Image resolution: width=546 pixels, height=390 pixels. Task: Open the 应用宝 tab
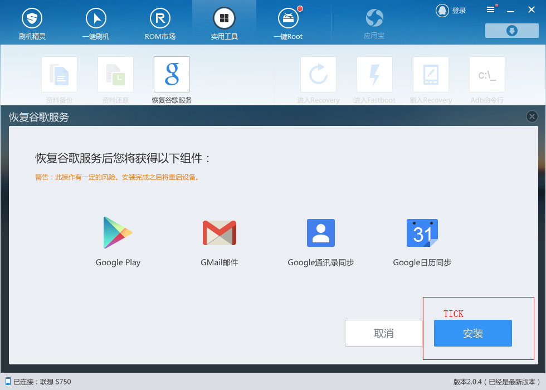(x=374, y=23)
